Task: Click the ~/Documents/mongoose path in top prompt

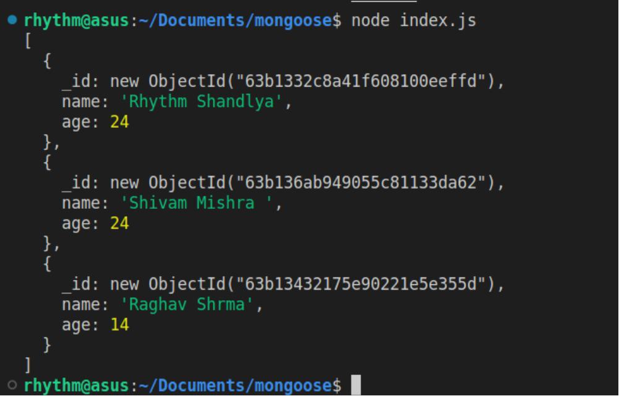Action: [235, 20]
